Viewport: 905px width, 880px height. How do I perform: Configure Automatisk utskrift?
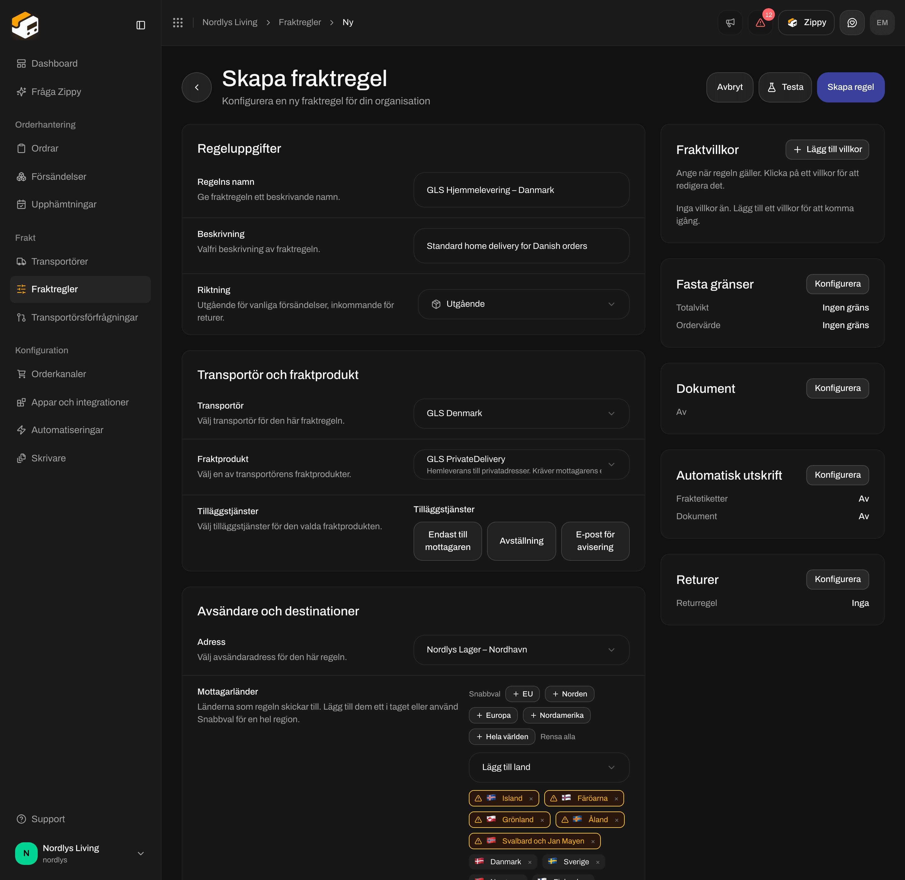(837, 475)
